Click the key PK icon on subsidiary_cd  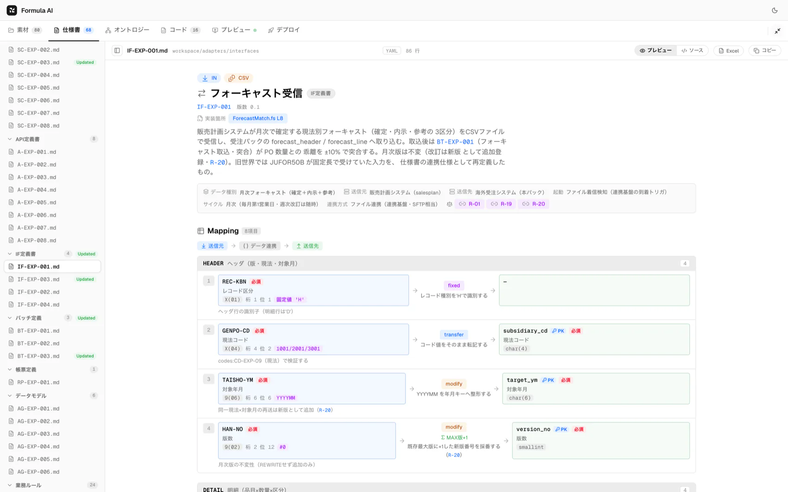pos(558,331)
